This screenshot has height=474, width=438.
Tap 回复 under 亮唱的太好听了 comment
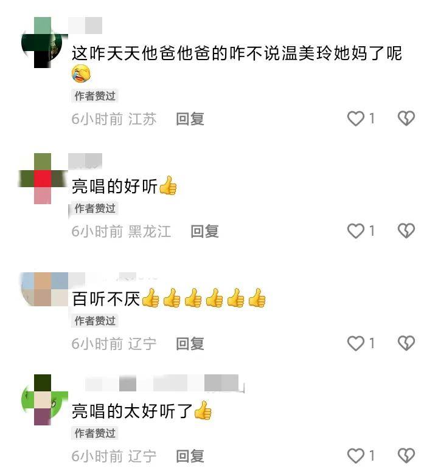(x=190, y=456)
